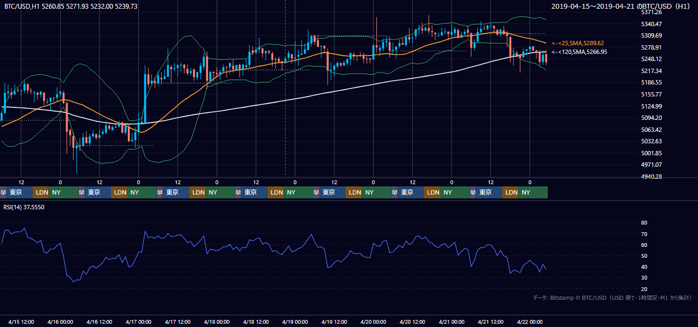Click the 4/21 00:00 date label
The height and width of the screenshot is (327, 698).
[x=452, y=322]
